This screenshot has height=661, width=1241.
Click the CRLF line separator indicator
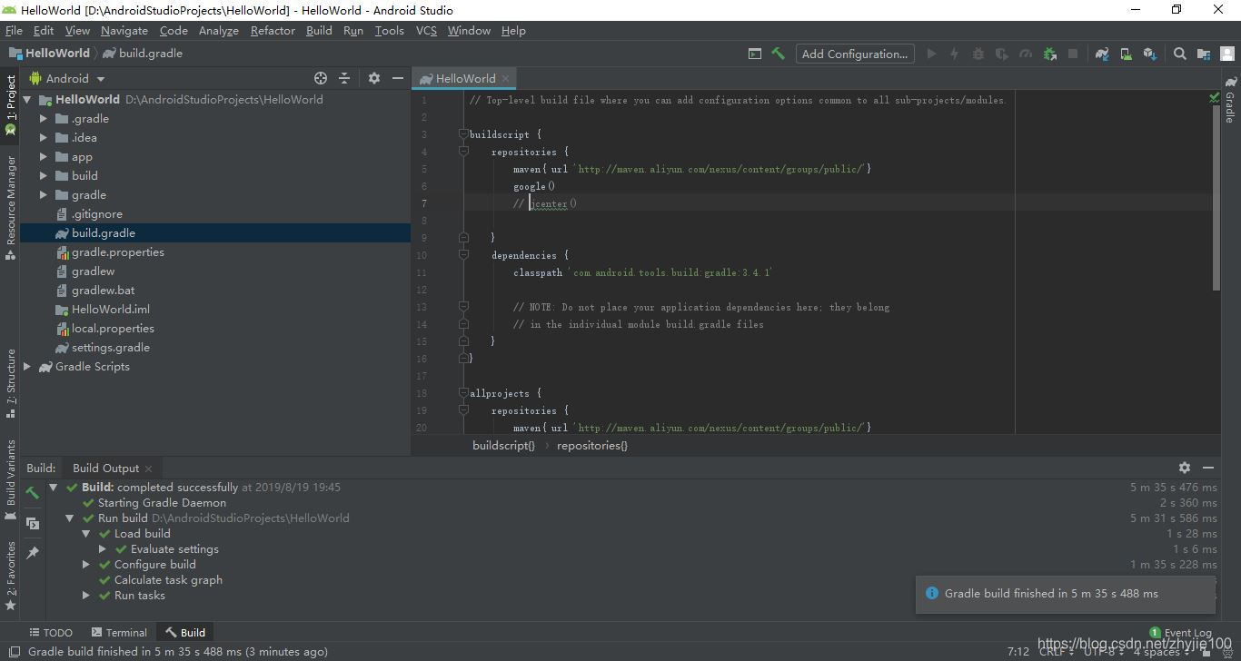(x=1056, y=651)
